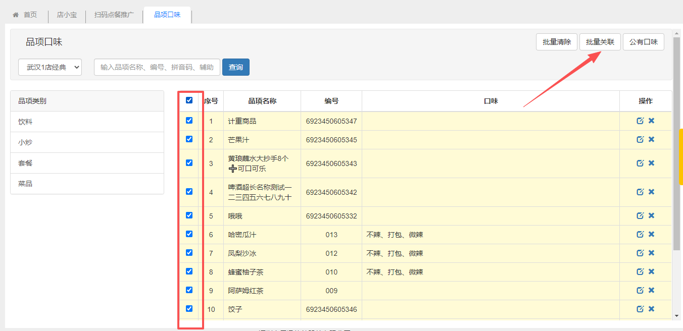Viewport: 683px width, 331px height.
Task: Click home icon in 首页 tab
Action: 16,15
